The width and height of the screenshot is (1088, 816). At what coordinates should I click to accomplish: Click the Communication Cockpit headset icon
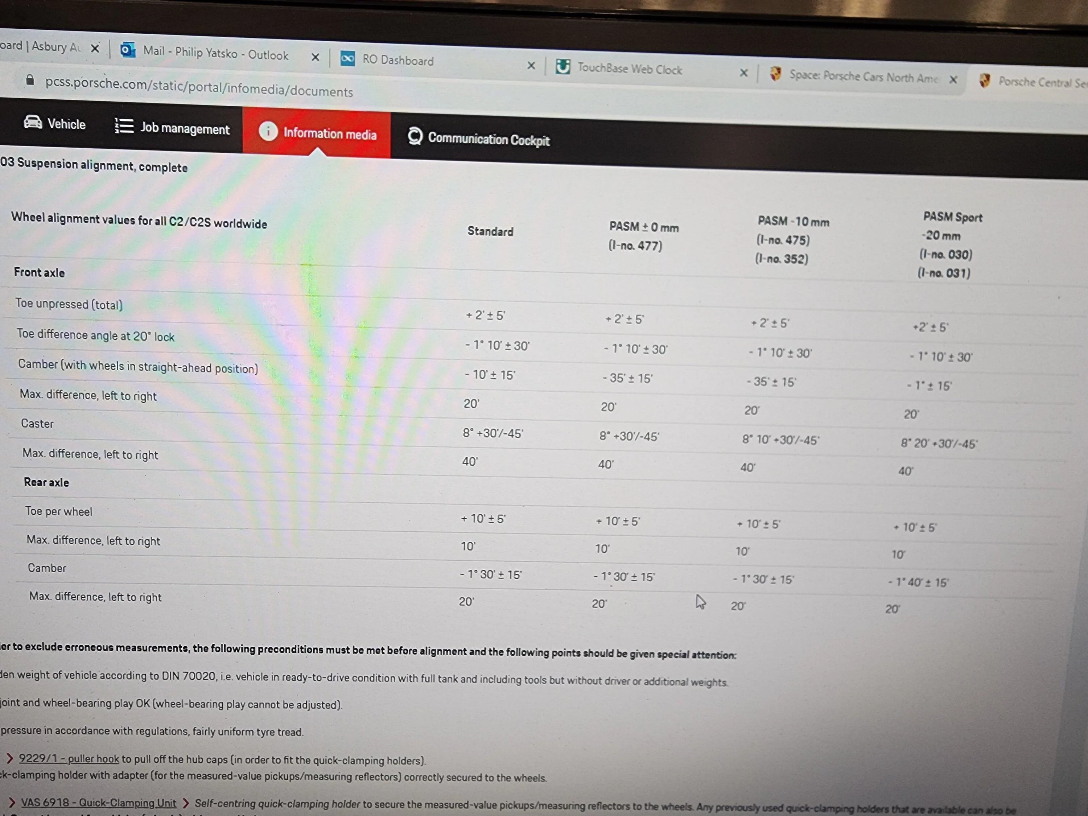tap(415, 136)
